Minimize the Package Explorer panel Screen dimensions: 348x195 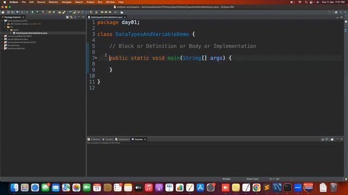[79, 17]
